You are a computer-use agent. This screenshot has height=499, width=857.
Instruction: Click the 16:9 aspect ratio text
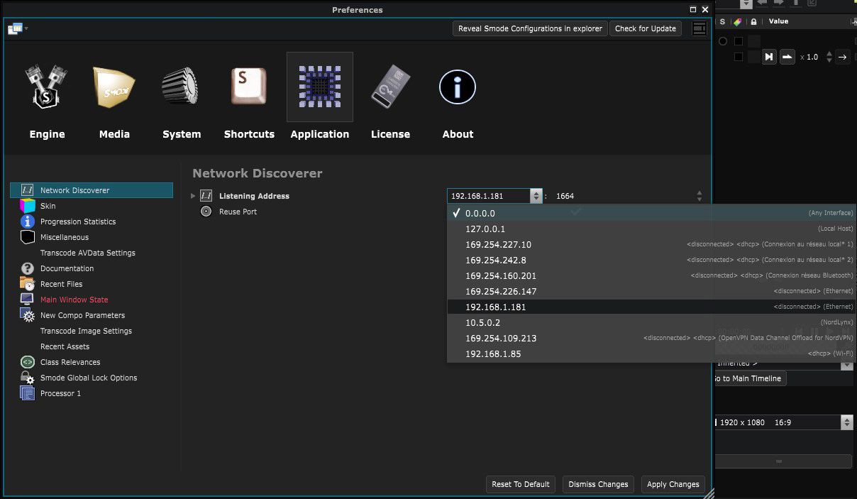coord(783,422)
